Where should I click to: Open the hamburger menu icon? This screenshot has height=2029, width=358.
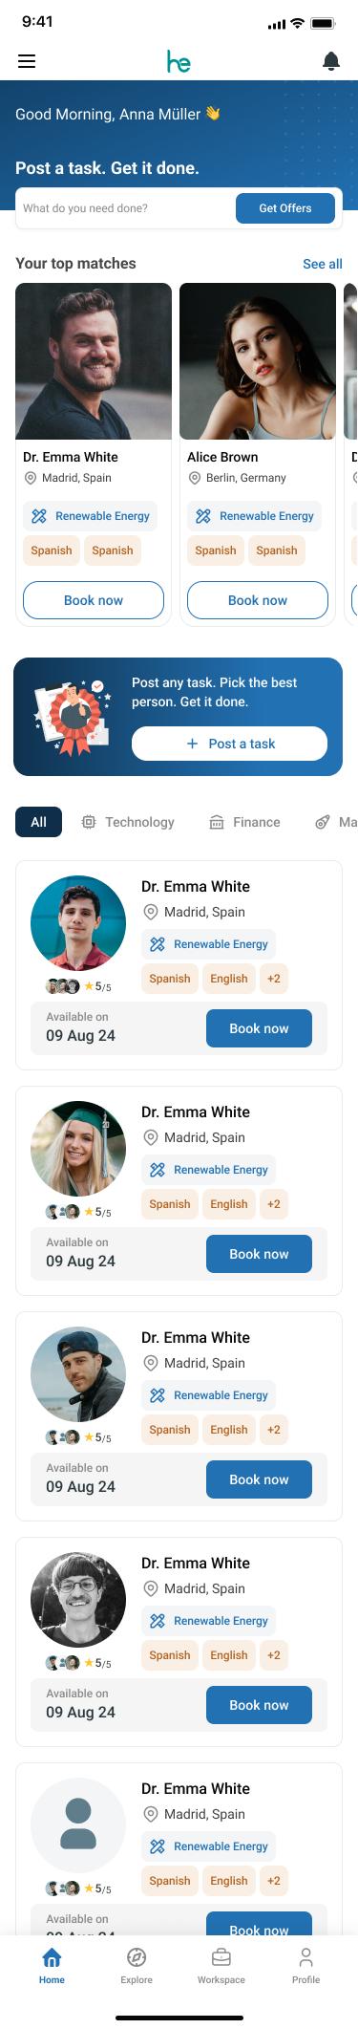click(x=27, y=61)
